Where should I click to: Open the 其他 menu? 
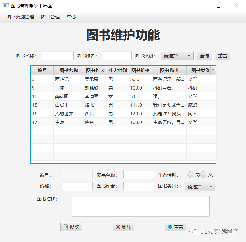click(x=71, y=17)
